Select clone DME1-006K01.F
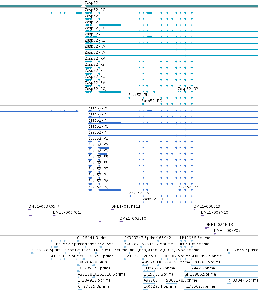258x291 pixels. coord(68,212)
